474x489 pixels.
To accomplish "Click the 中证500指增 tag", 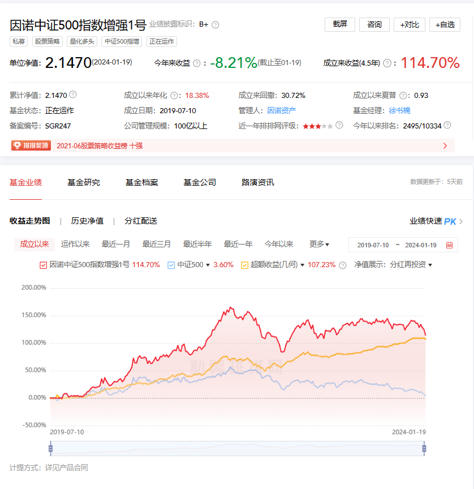I will 122,41.
